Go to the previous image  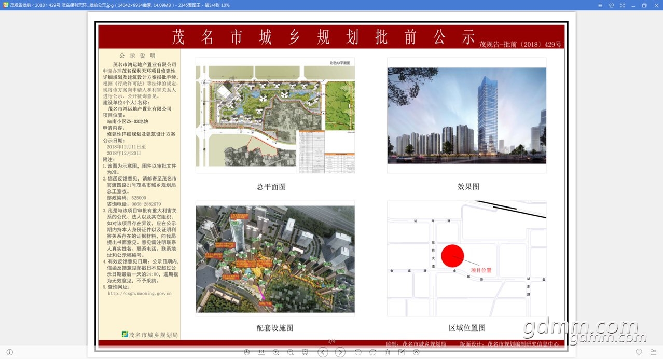click(323, 352)
